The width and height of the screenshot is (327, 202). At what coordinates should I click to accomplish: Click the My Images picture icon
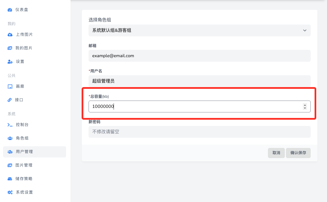pos(10,48)
